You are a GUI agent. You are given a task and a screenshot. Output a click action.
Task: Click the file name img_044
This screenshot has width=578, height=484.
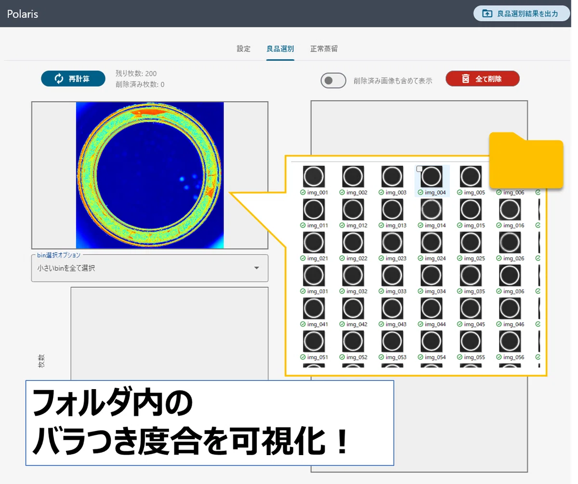435,325
